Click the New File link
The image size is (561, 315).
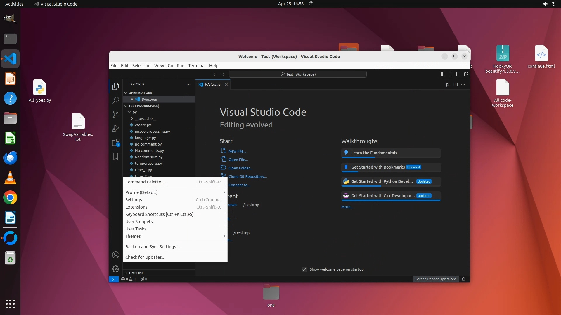237,151
